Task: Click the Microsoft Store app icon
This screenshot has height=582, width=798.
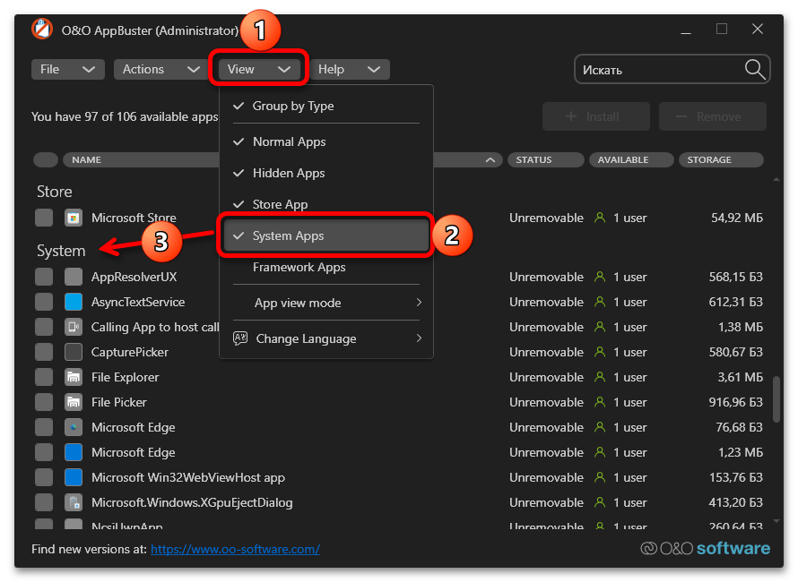Action: pyautogui.click(x=74, y=217)
